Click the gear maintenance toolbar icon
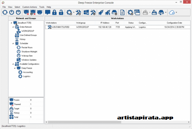Screen dimensions: 192x129 [69, 12]
